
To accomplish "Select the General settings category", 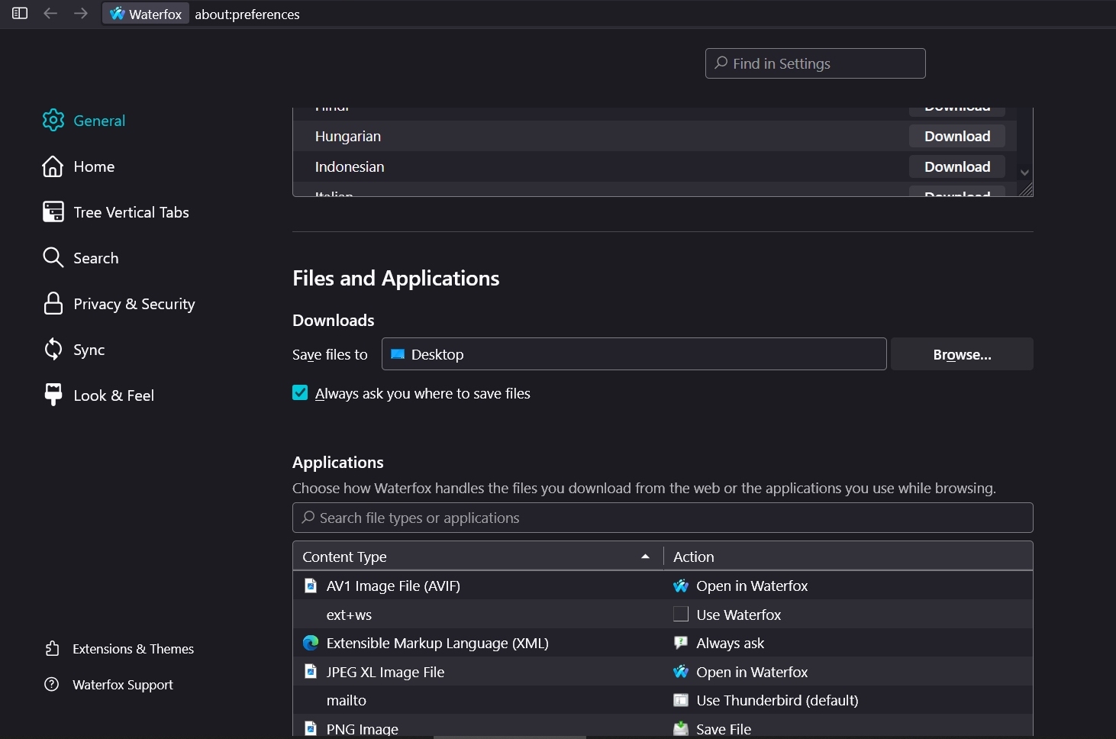I will tap(98, 121).
